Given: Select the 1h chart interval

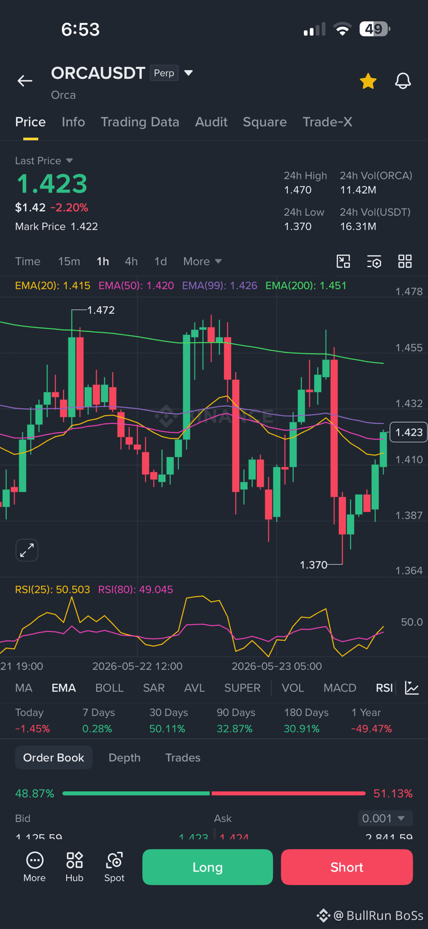Looking at the screenshot, I should pyautogui.click(x=103, y=261).
